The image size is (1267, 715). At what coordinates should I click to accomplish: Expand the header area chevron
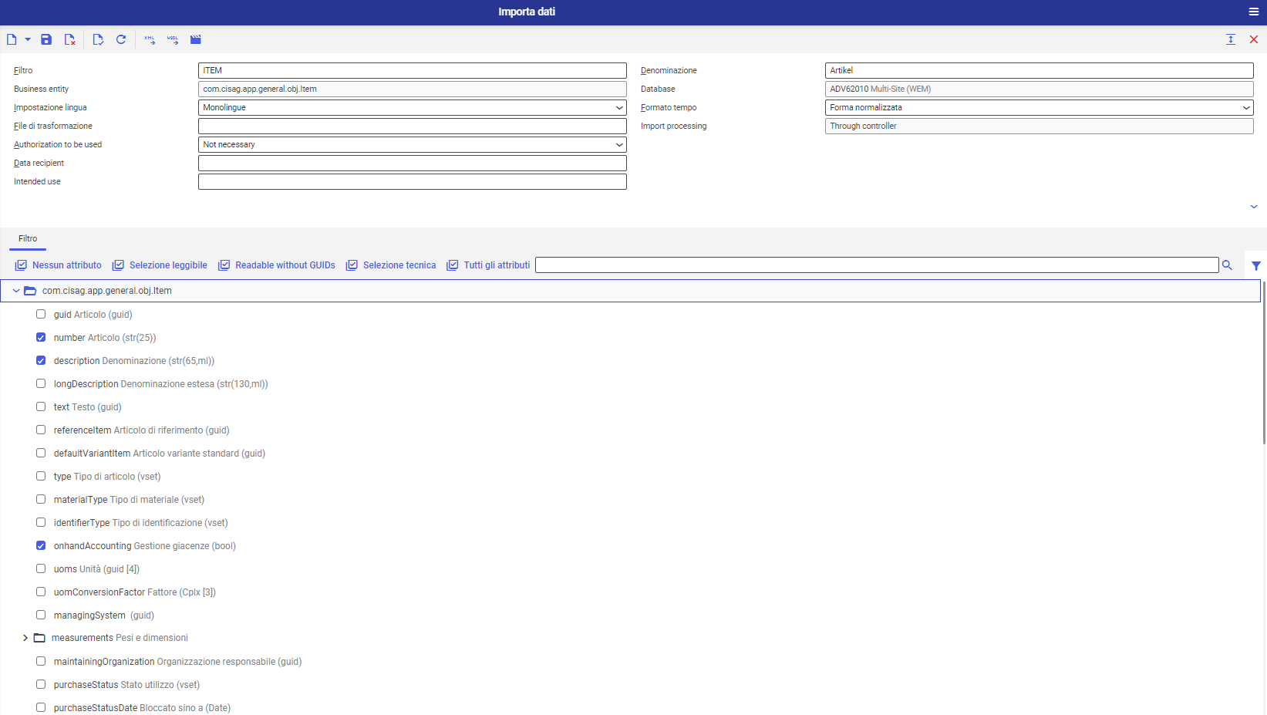tap(1254, 207)
